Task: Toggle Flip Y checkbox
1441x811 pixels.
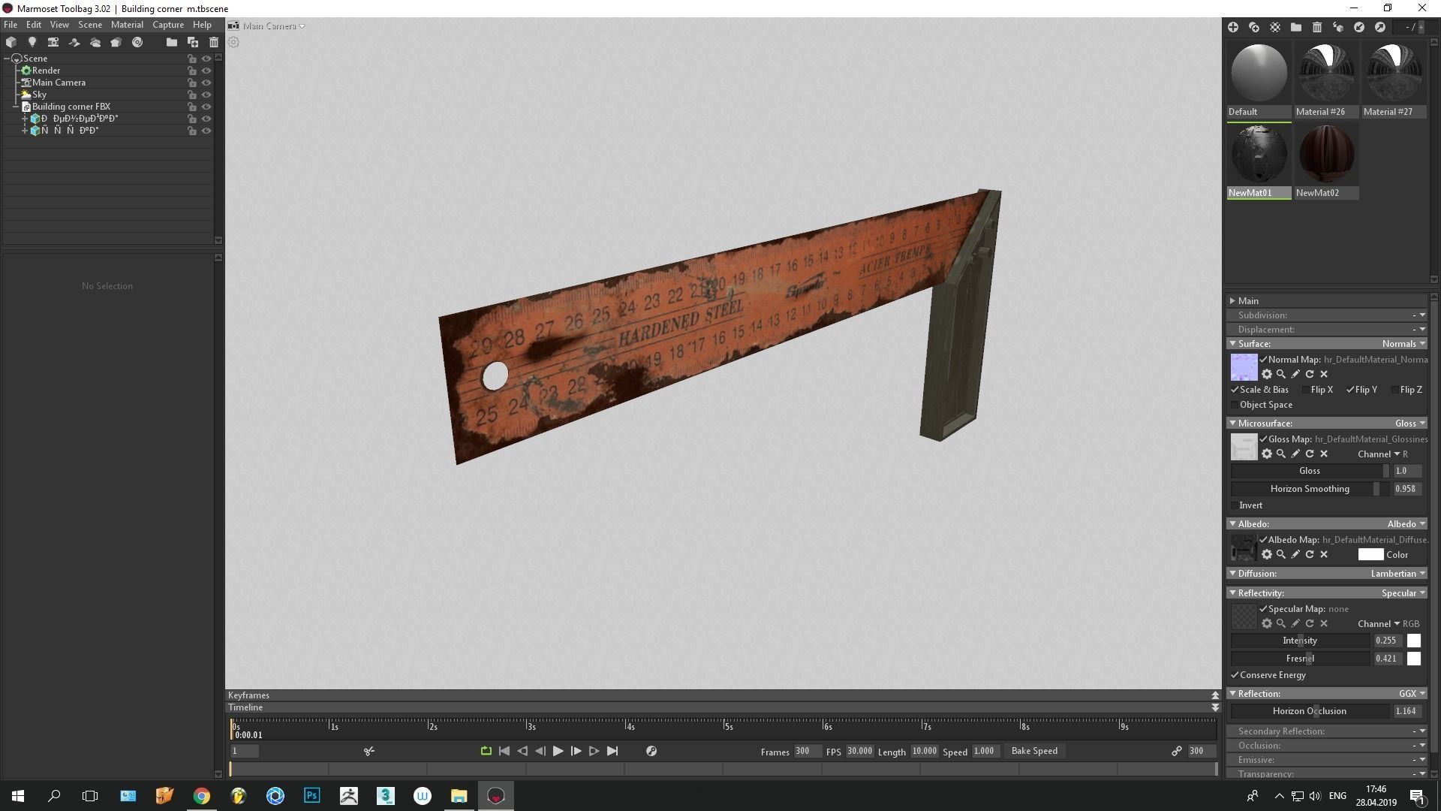Action: tap(1350, 390)
